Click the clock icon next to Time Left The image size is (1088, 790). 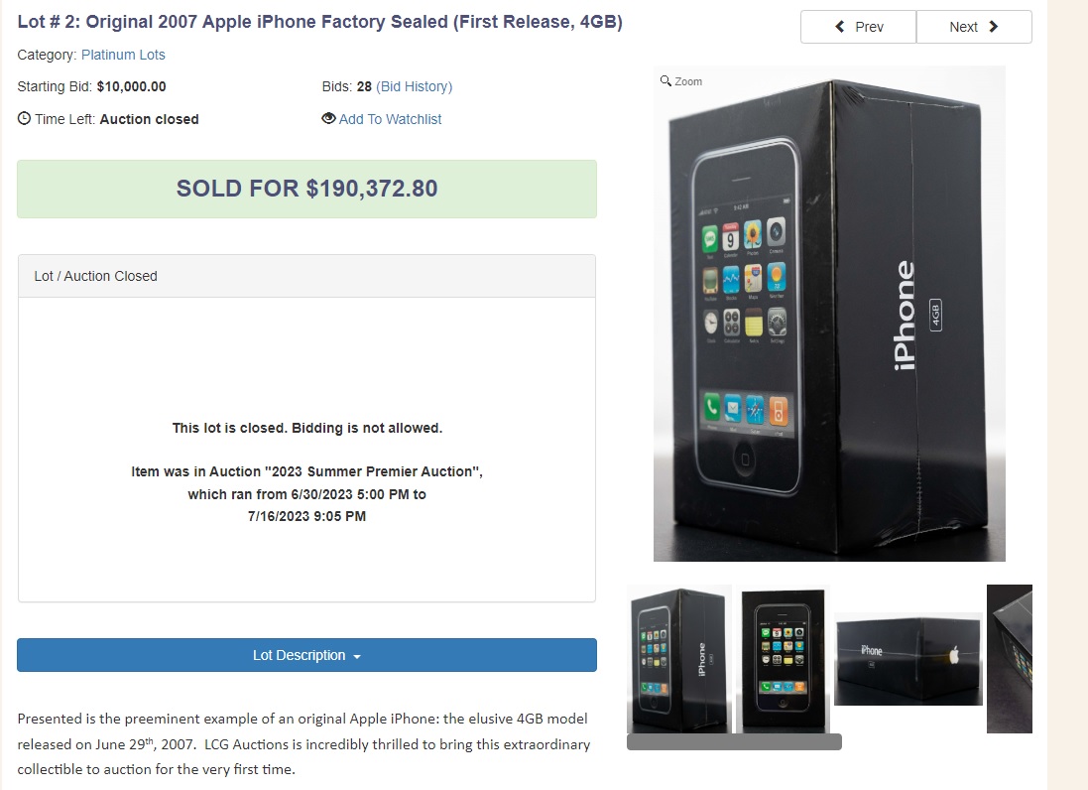point(24,118)
